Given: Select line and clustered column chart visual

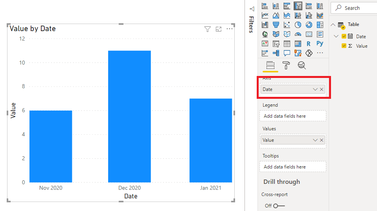Looking at the screenshot, I should click(x=309, y=15).
